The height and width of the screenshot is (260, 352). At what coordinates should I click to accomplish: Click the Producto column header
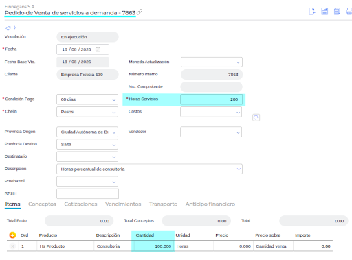tap(48, 235)
